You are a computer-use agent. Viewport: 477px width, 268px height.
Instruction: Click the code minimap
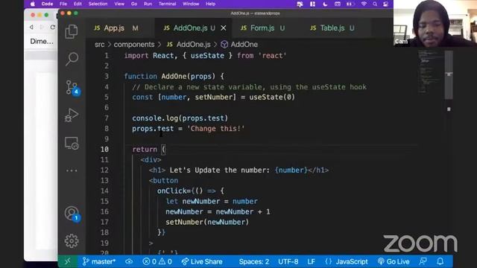pos(430,71)
